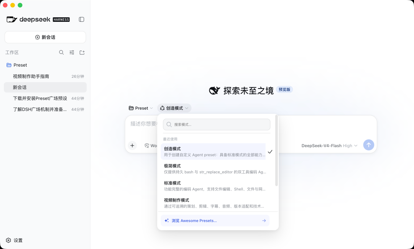Click the checkmark next to 创造模式
Viewport: 414px width, 249px height.
(x=270, y=152)
